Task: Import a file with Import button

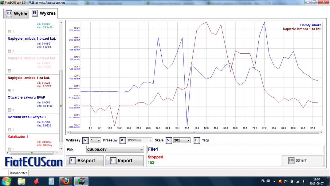Action: coord(124,161)
